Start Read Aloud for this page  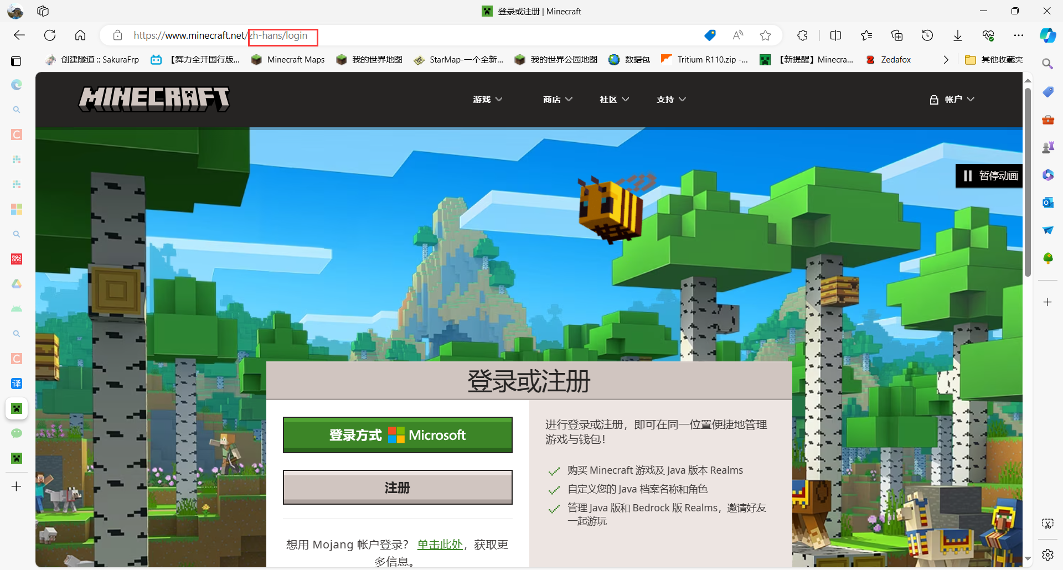(738, 35)
